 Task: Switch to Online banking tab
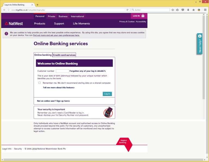pos(43,55)
